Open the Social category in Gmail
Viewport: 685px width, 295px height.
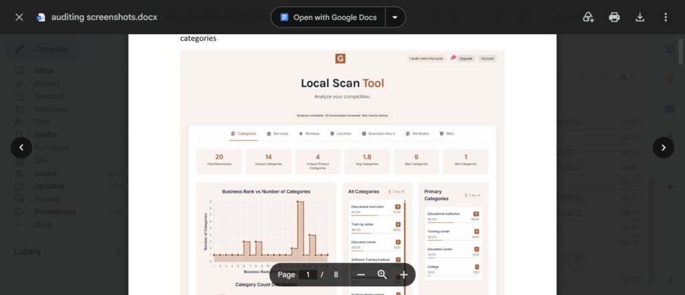coord(45,173)
